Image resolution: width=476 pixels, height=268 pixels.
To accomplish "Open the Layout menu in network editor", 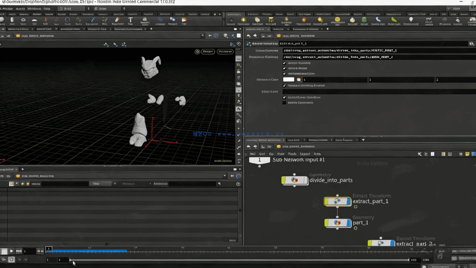I will (304, 154).
